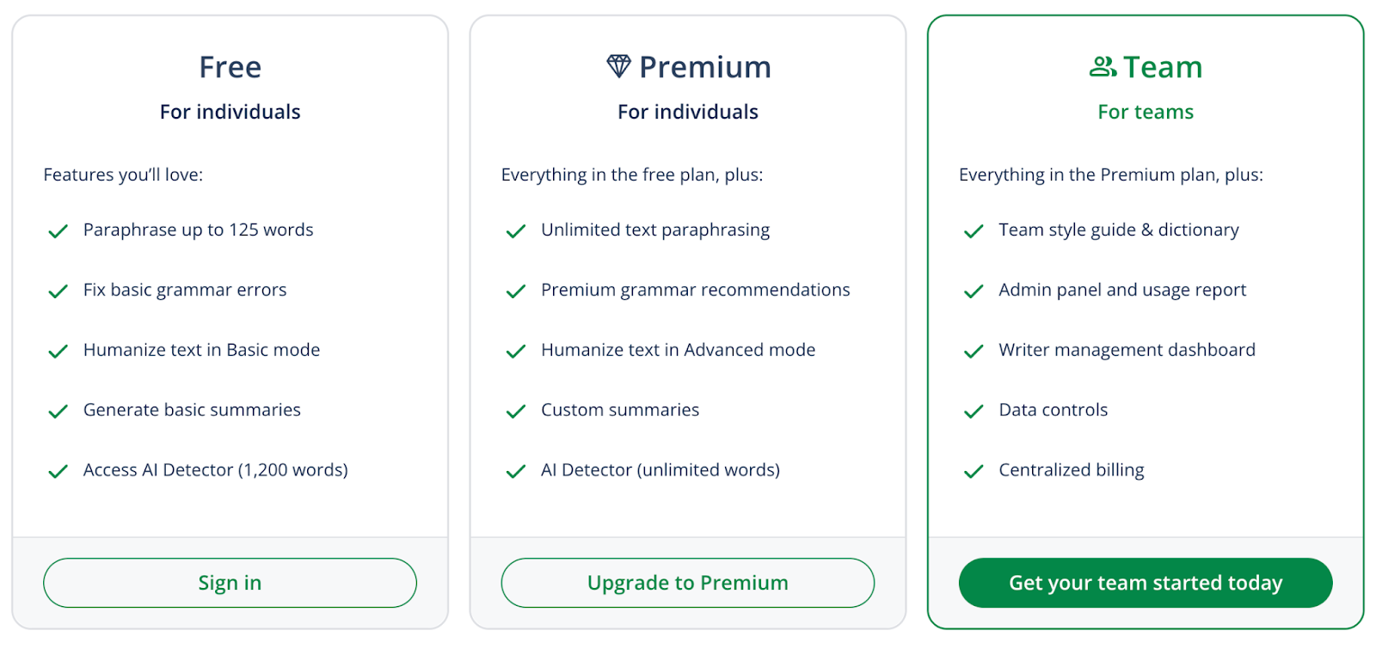Image resolution: width=1376 pixels, height=649 pixels.
Task: Click checkmark next to Data controls
Action: coord(974,412)
